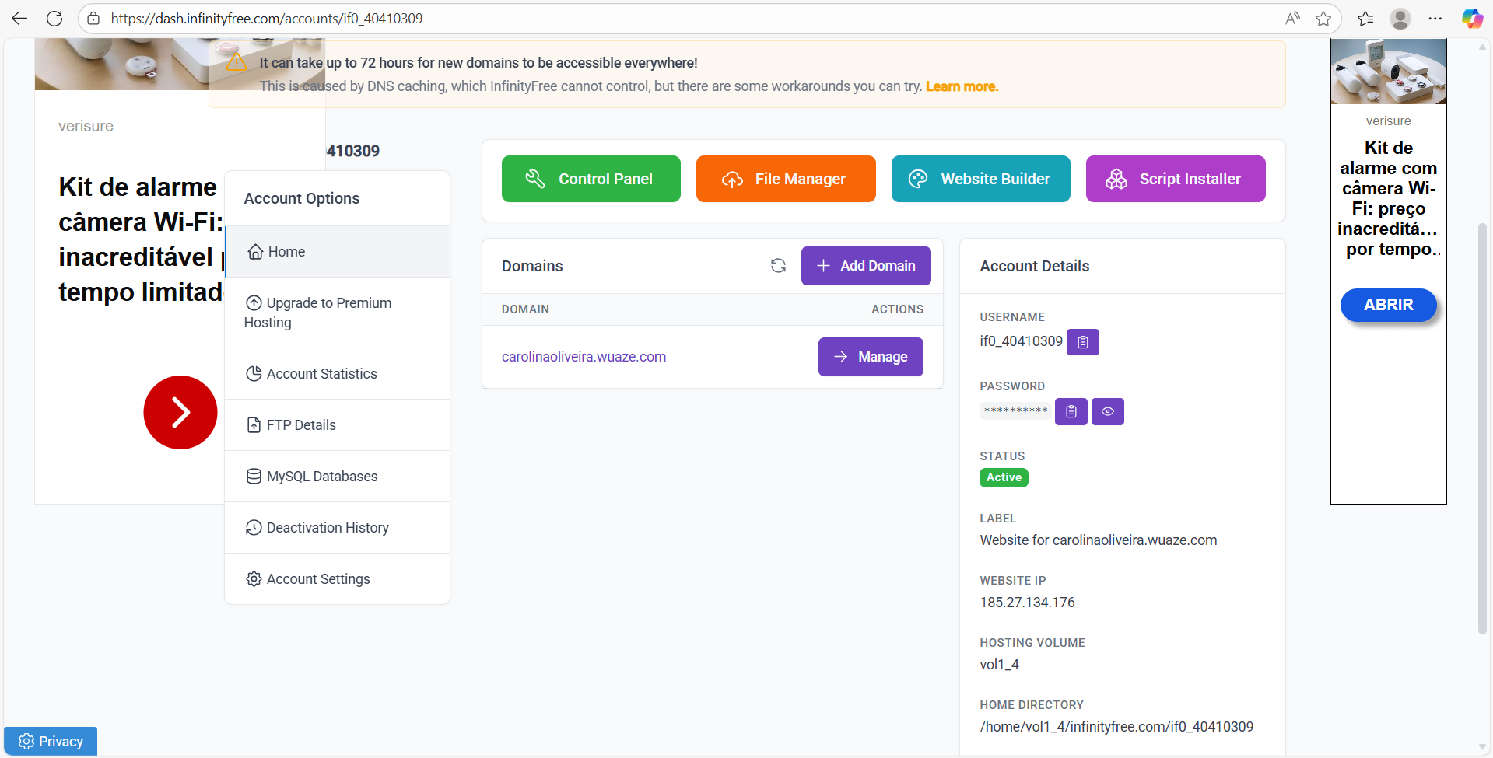Open MySQL Databases section

pos(321,477)
